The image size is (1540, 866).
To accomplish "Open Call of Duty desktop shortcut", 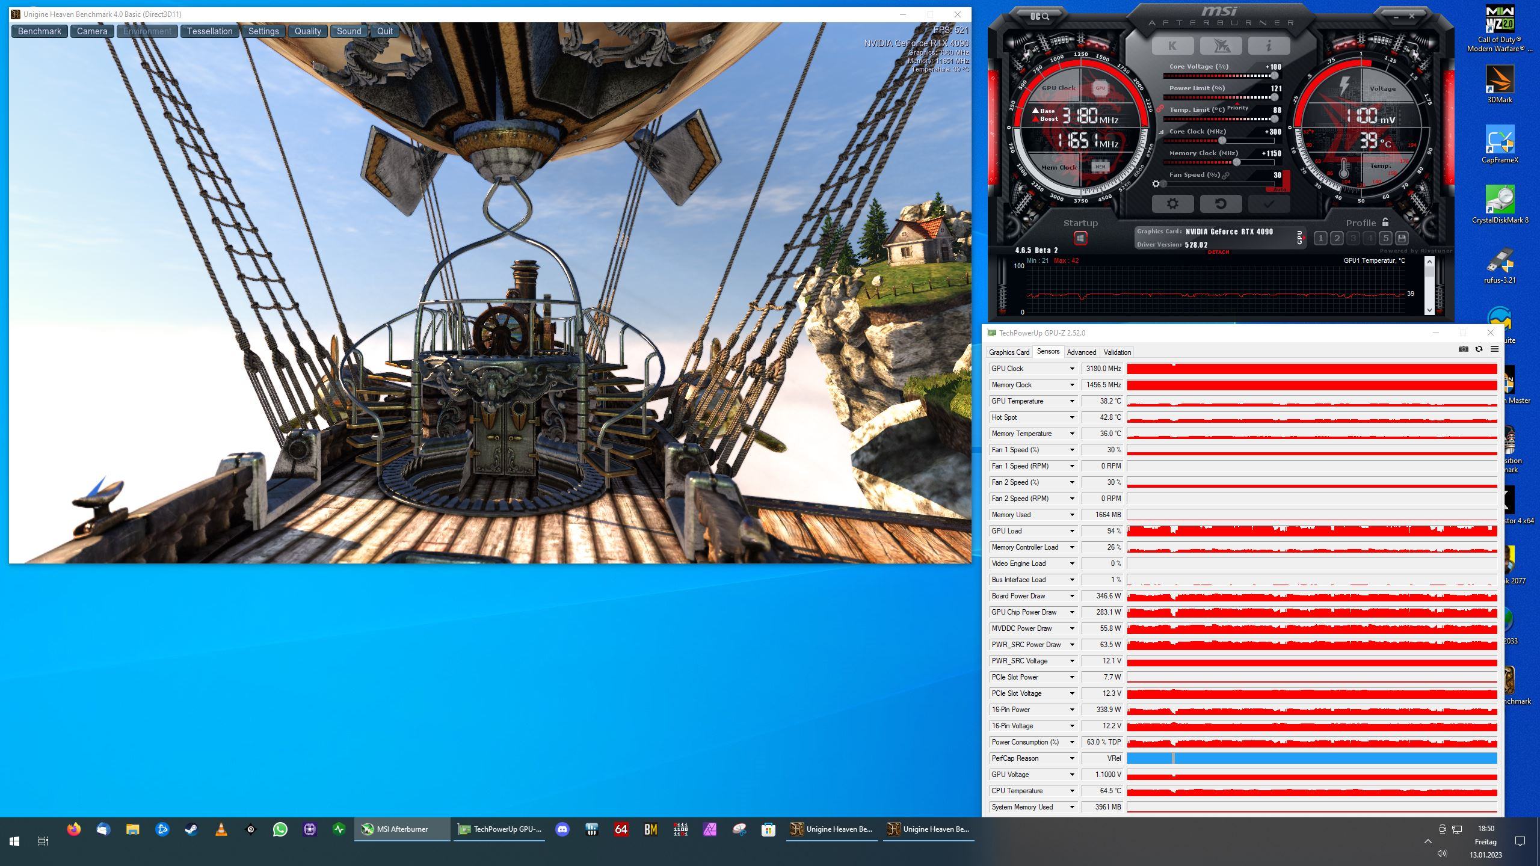I will coord(1500,29).
